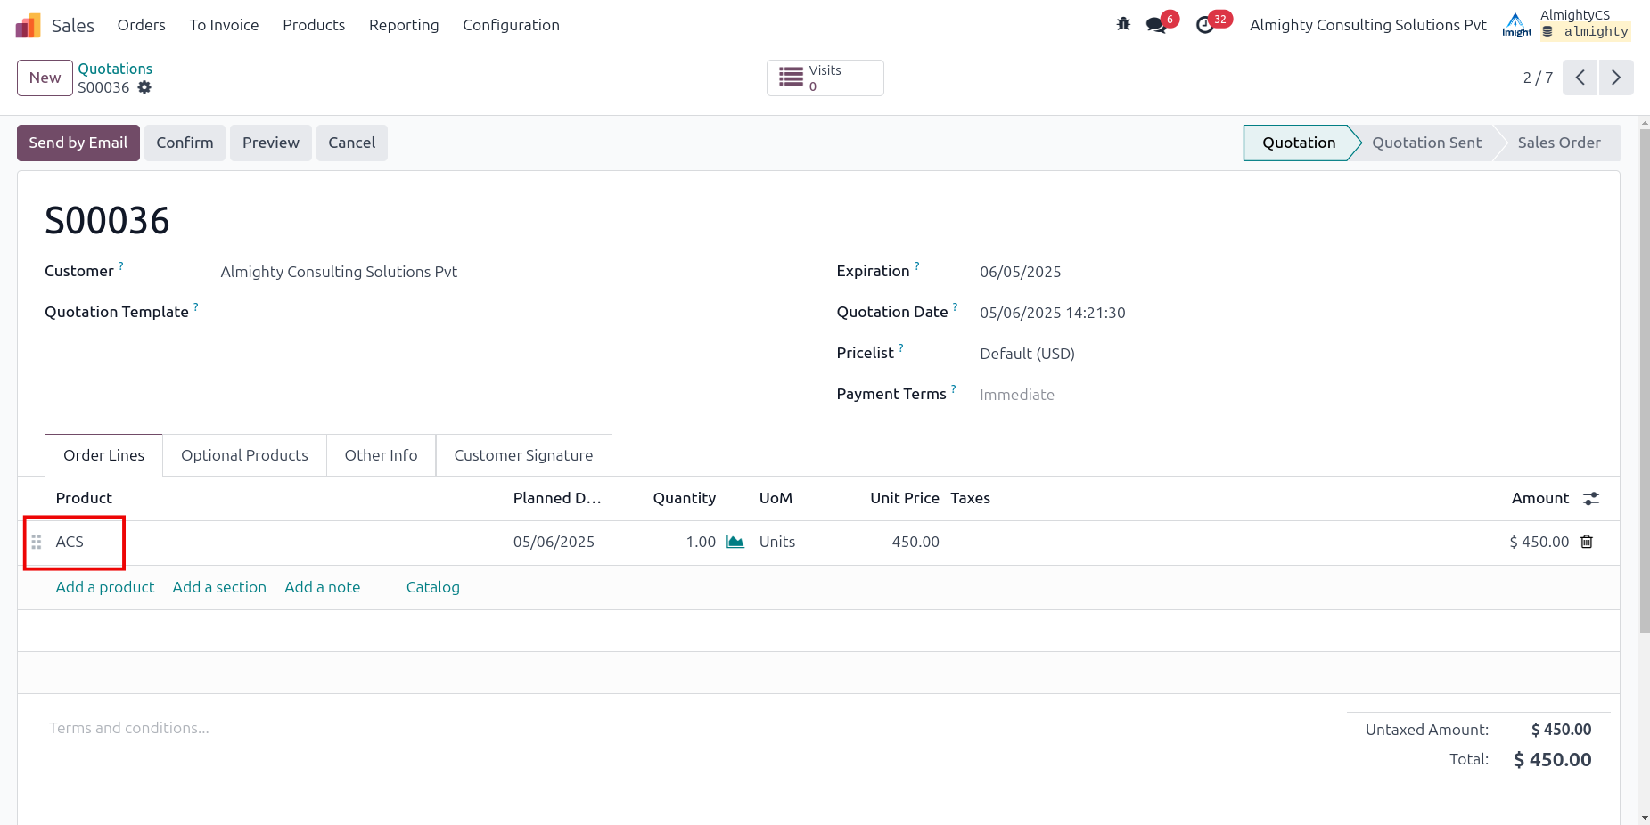Delete the ACS order line with trash icon
The height and width of the screenshot is (825, 1650).
coord(1587,542)
